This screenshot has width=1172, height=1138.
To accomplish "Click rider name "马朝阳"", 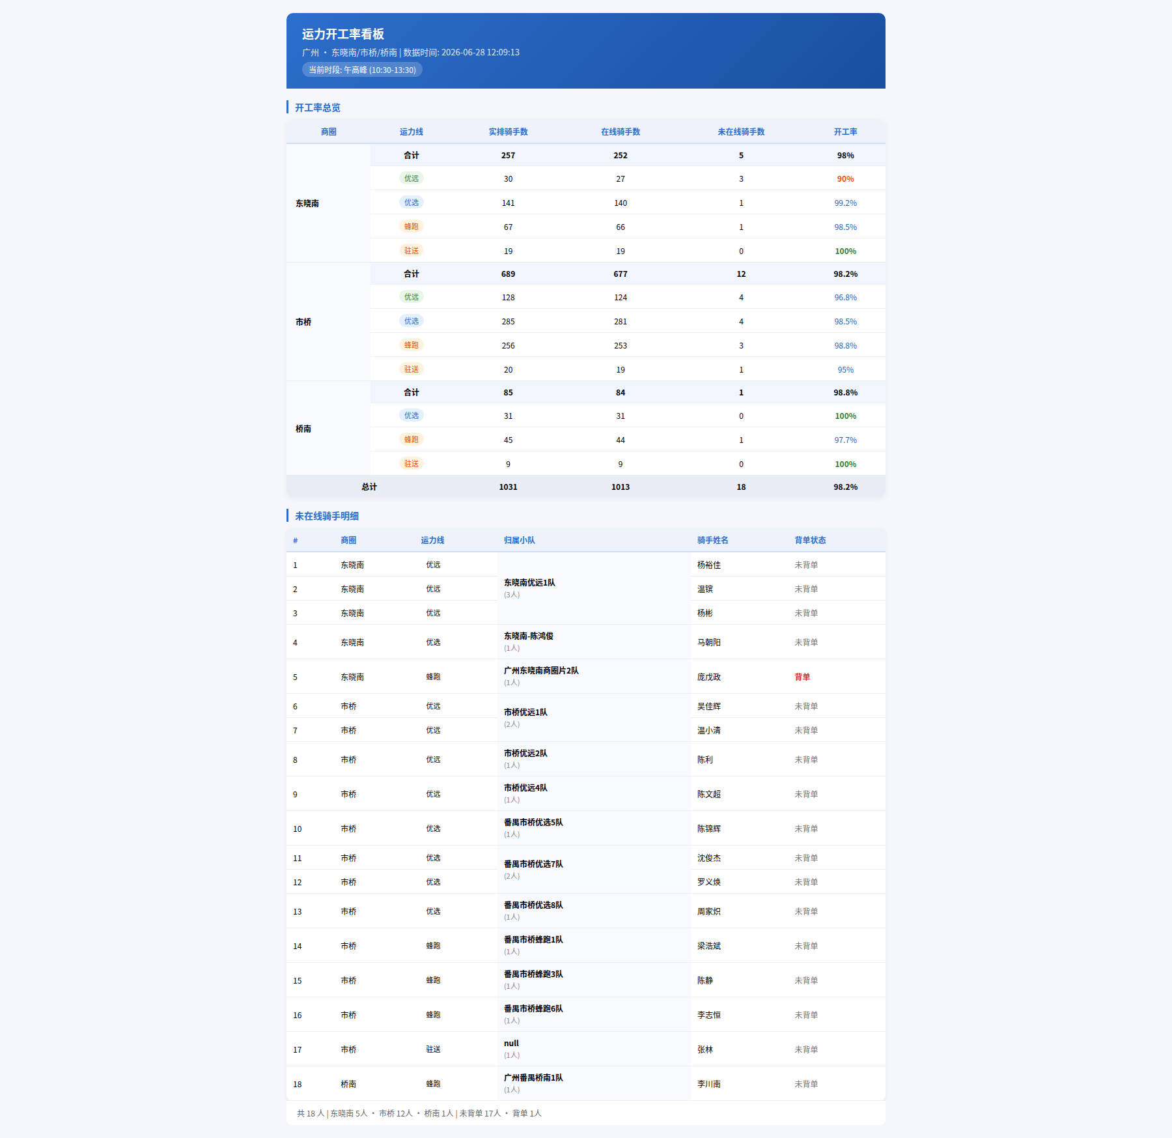I will (x=709, y=642).
